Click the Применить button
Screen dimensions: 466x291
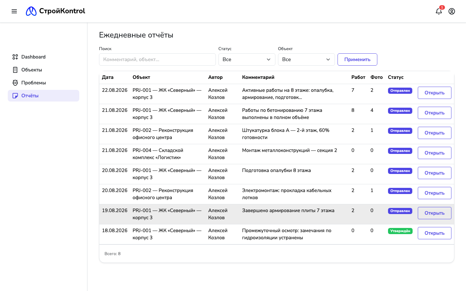coord(357,59)
